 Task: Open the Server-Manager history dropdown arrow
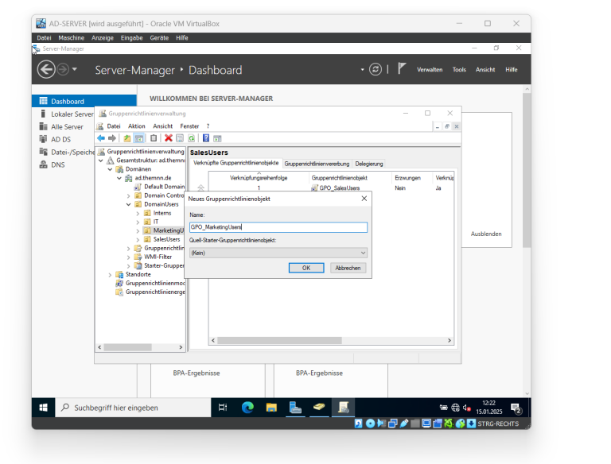pos(75,69)
